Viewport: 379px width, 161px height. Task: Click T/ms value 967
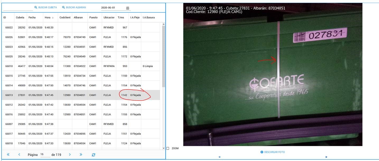125,27
